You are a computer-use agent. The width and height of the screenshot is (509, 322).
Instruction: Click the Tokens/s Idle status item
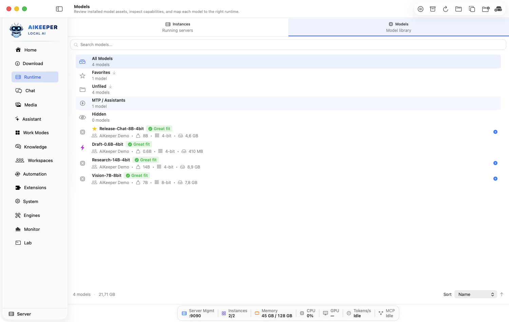click(x=359, y=313)
